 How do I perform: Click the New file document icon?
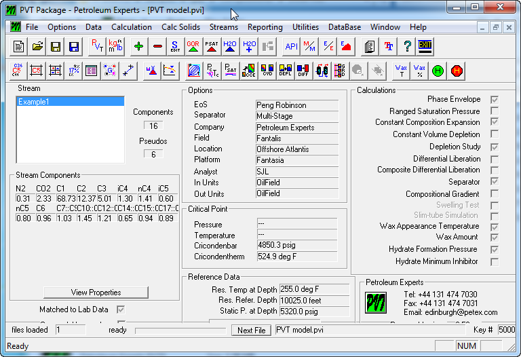click(x=18, y=47)
